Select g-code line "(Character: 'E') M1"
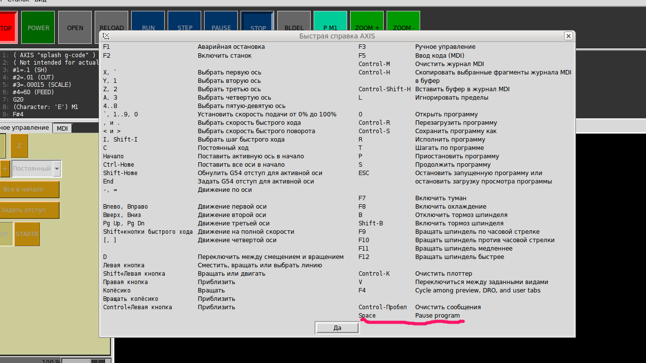 click(x=46, y=107)
